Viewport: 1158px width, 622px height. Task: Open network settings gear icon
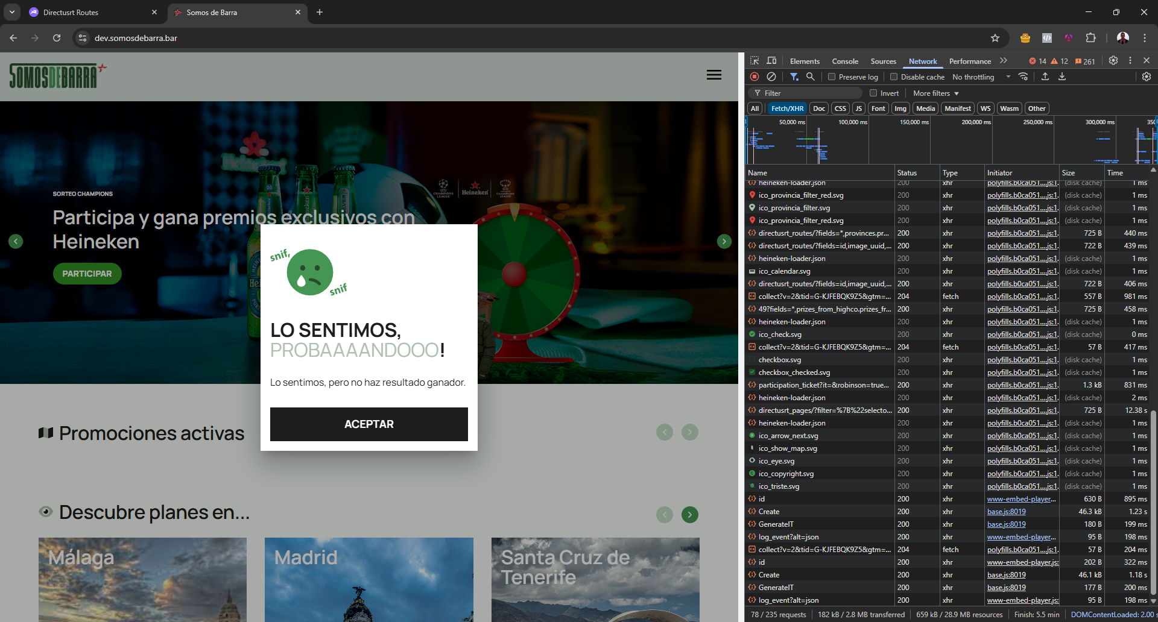[x=1147, y=77]
